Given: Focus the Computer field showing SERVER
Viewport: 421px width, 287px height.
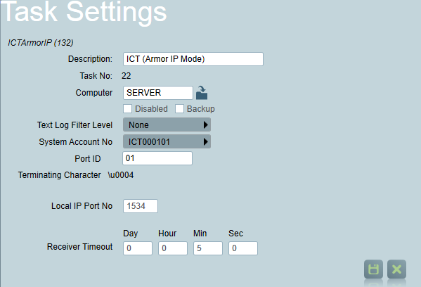Looking at the screenshot, I should coord(158,93).
